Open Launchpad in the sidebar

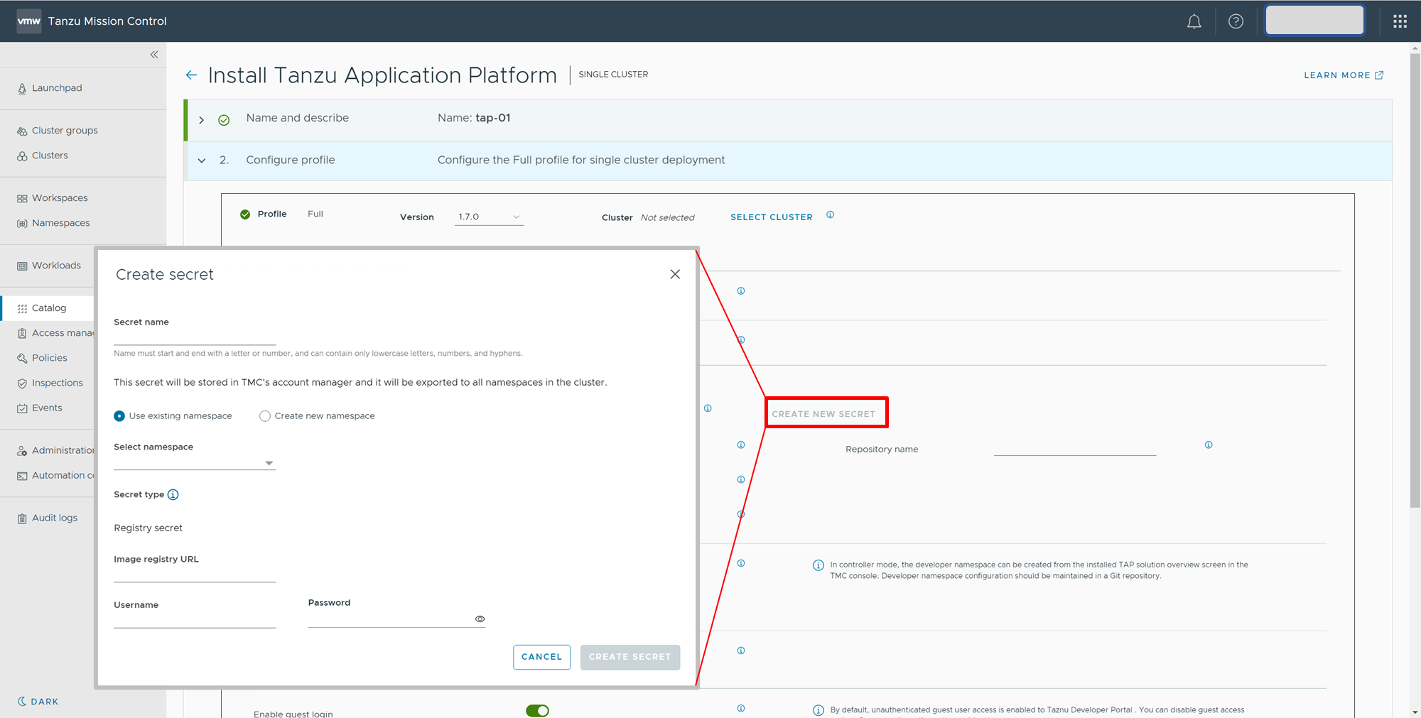click(56, 88)
